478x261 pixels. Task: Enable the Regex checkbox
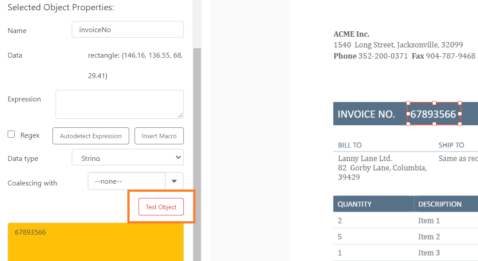click(x=11, y=135)
